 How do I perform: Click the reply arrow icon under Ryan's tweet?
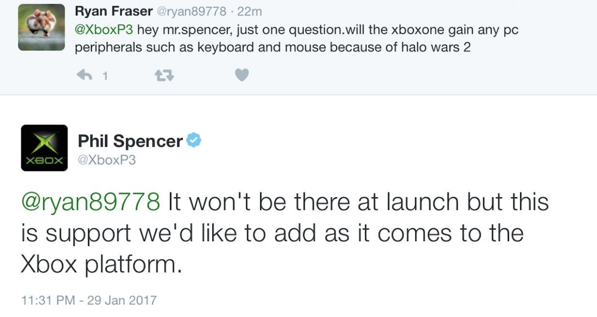tap(85, 75)
